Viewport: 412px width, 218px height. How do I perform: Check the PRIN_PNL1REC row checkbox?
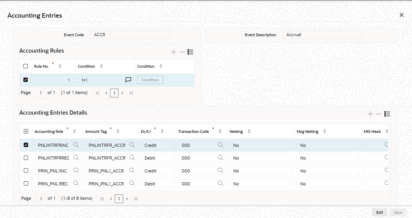coord(26,183)
